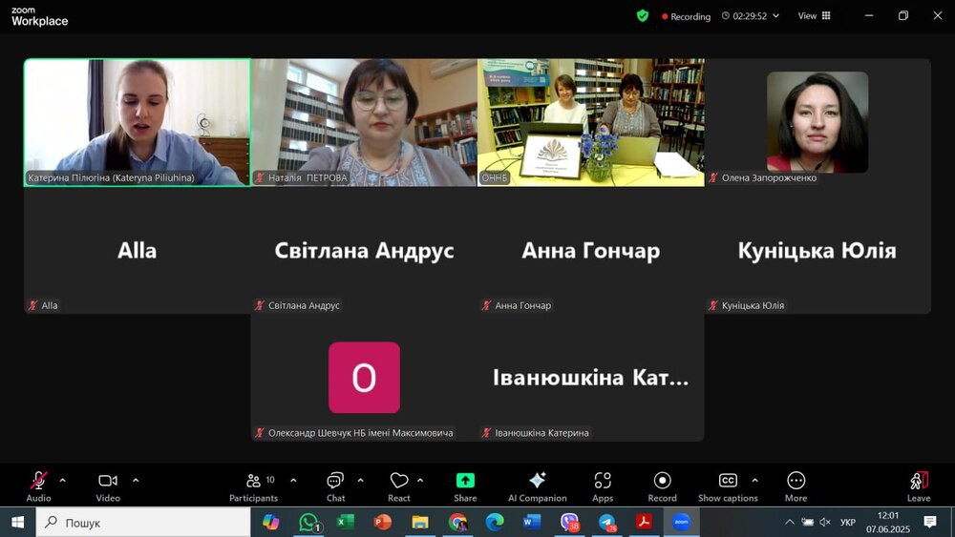Image resolution: width=955 pixels, height=537 pixels.
Task: Unmute the microphone with Audio button
Action: [39, 485]
